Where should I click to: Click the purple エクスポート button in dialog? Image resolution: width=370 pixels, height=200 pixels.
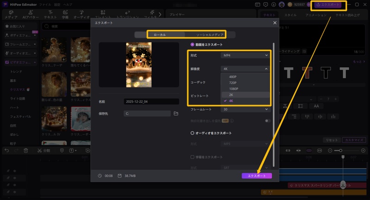pos(257,176)
